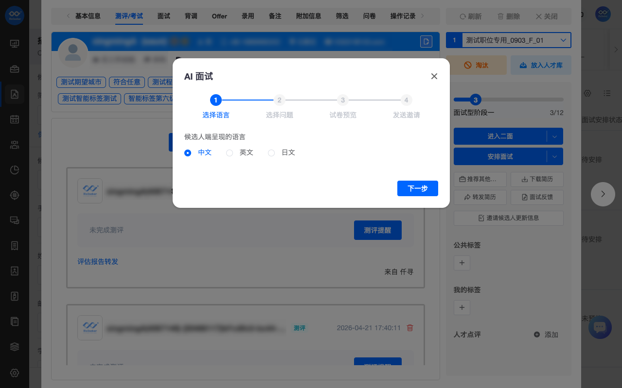622x388 pixels.
Task: Open the Offer tab
Action: [219, 16]
